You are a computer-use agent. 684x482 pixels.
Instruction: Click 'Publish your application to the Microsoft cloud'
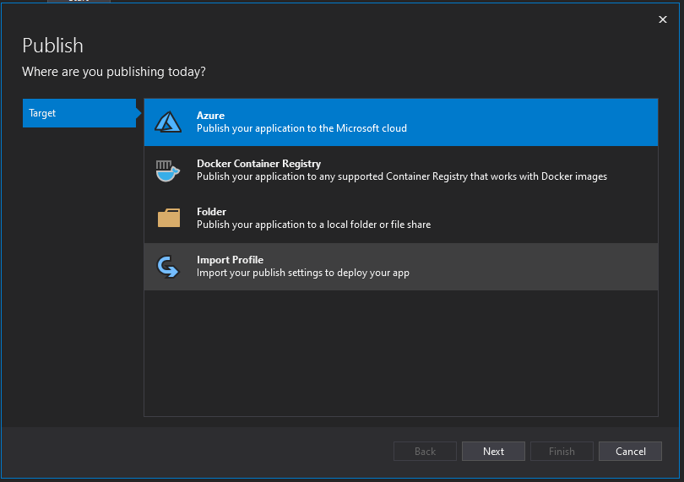click(301, 128)
